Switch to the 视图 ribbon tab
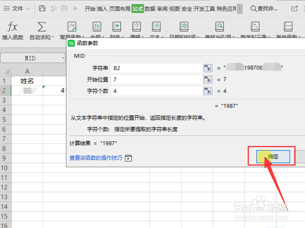The height and width of the screenshot is (228, 305). click(174, 9)
